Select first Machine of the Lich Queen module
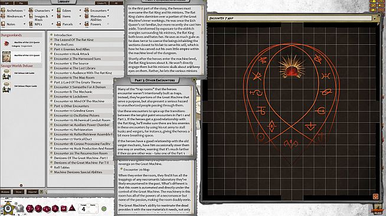The width and height of the screenshot is (386, 216). pyautogui.click(x=21, y=44)
